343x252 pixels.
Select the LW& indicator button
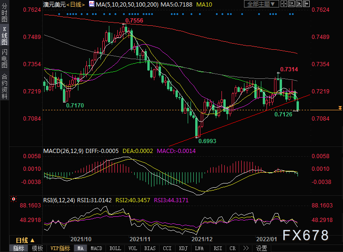(199, 248)
